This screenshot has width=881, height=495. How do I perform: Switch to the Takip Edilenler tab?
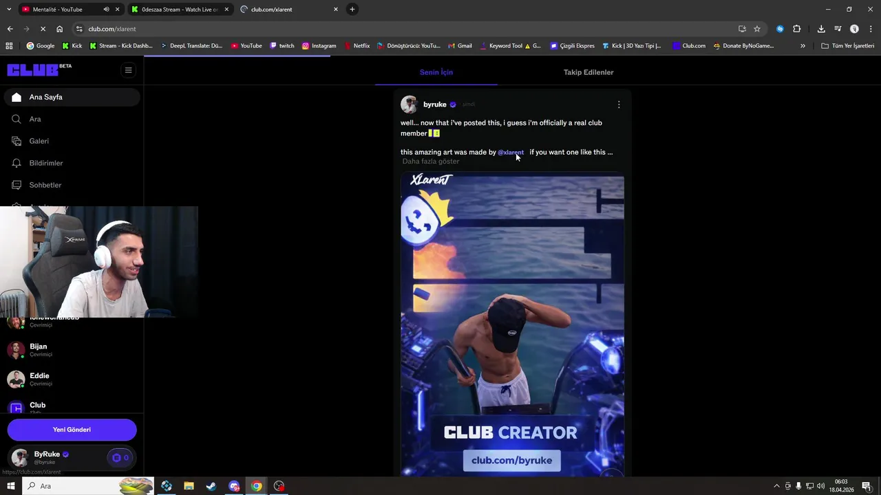(588, 72)
